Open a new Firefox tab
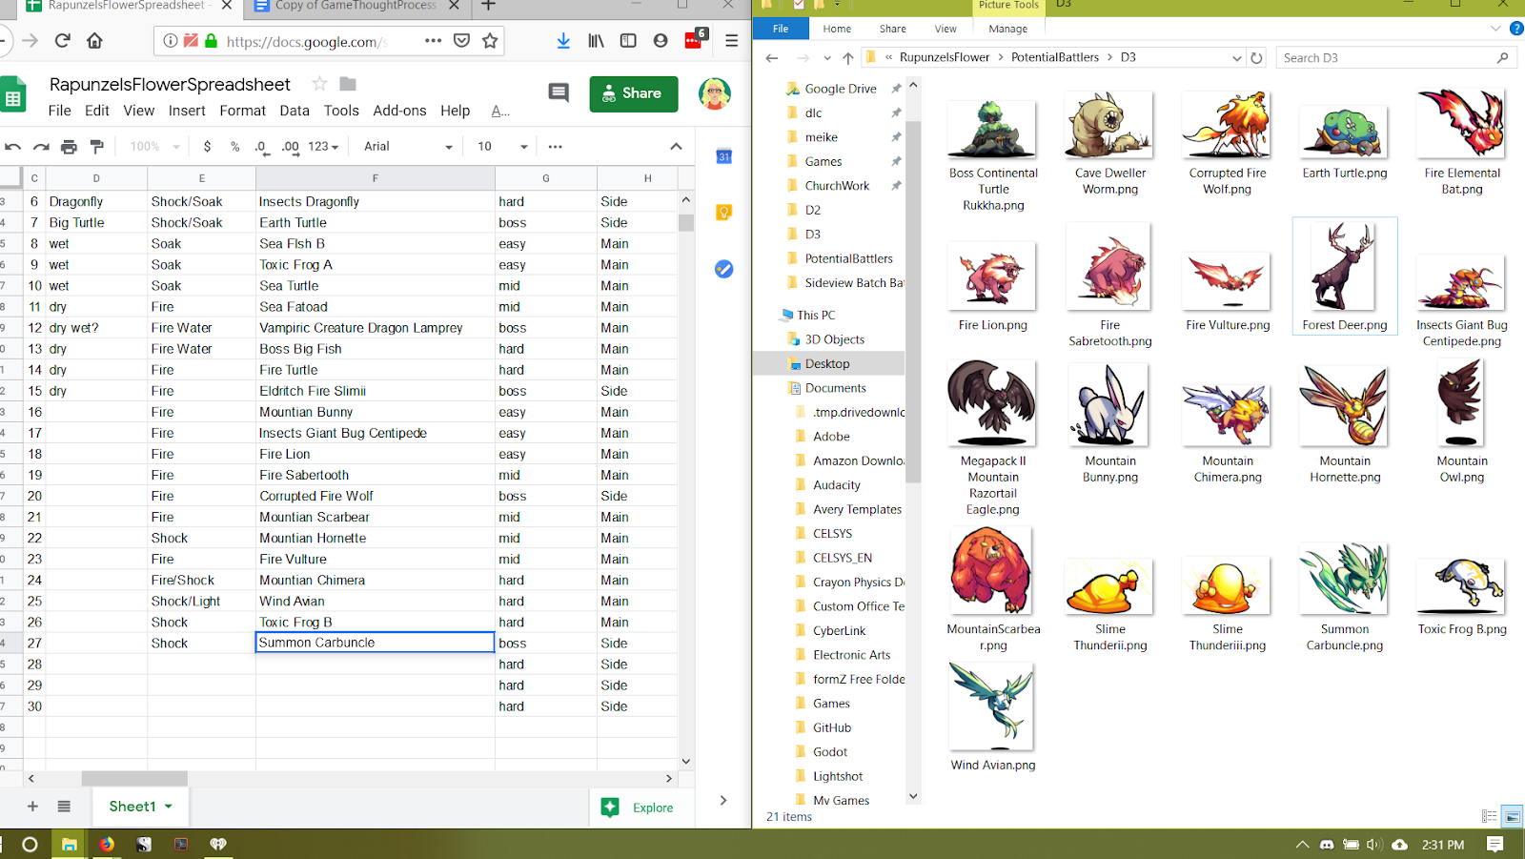Screen dimensions: 1525x859 [x=488, y=6]
